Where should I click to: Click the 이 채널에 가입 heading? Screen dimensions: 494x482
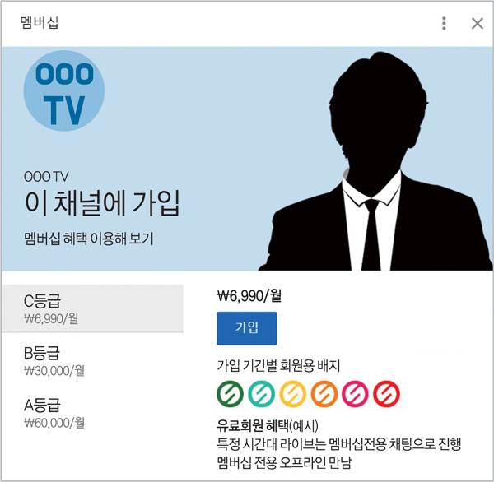pos(102,203)
